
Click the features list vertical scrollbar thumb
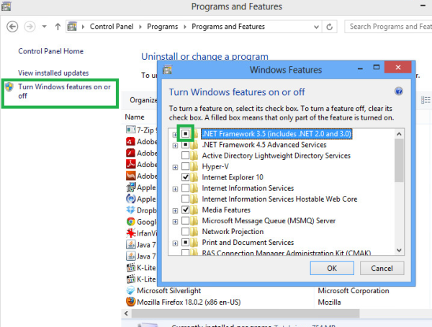click(399, 161)
